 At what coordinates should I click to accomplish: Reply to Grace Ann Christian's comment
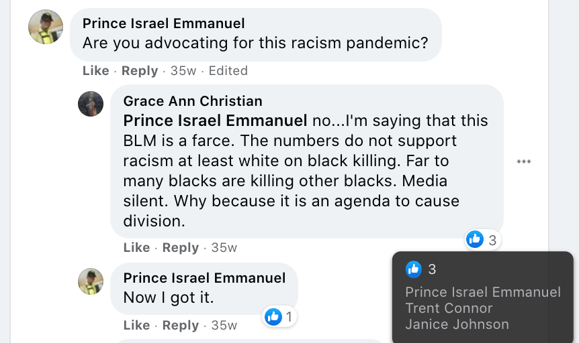[x=180, y=248]
